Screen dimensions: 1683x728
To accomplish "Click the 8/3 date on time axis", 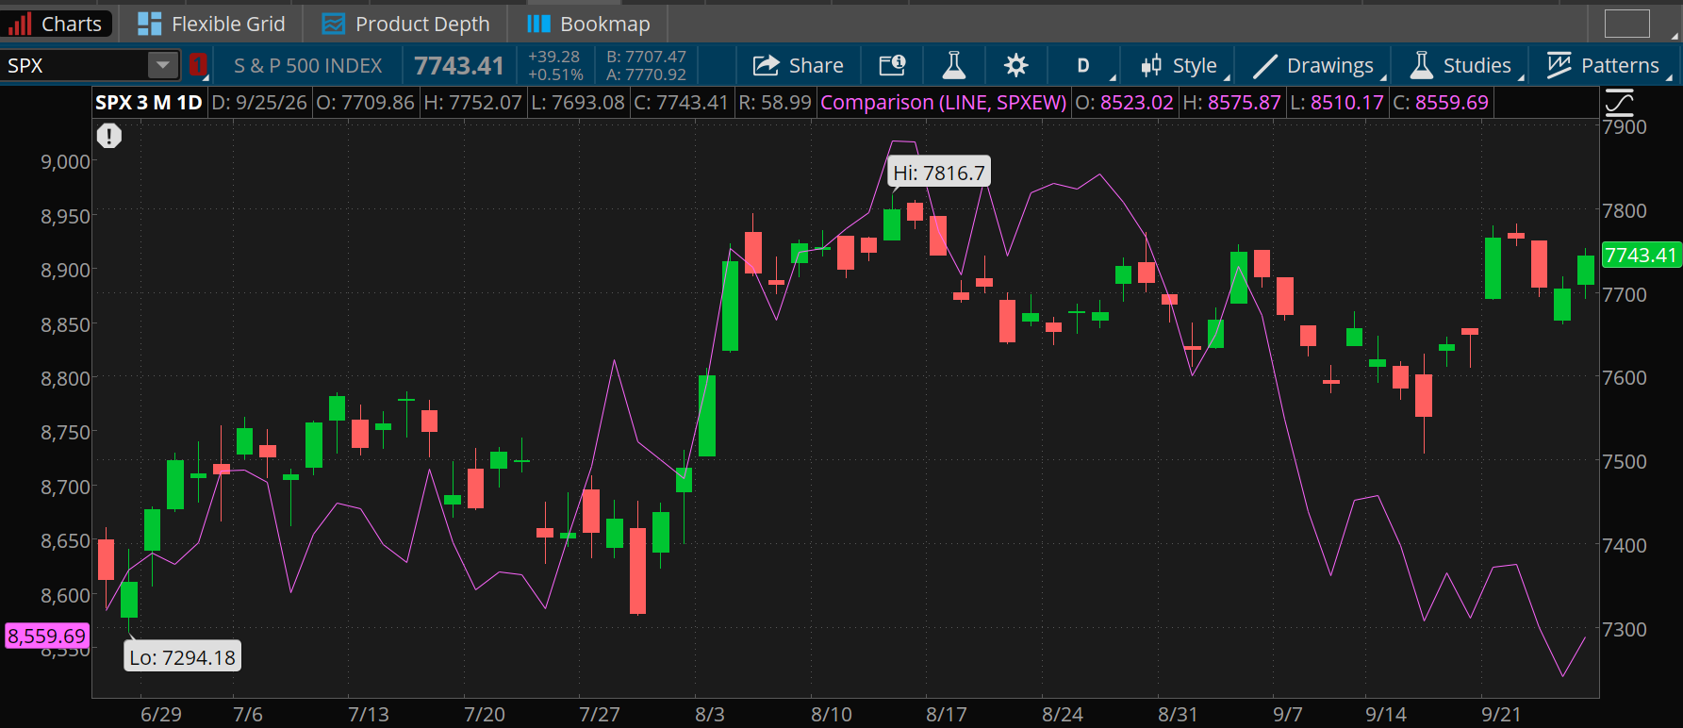I will [x=710, y=714].
